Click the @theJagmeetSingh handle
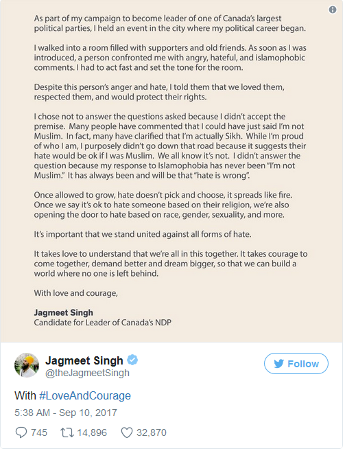The height and width of the screenshot is (451, 345). [x=87, y=373]
